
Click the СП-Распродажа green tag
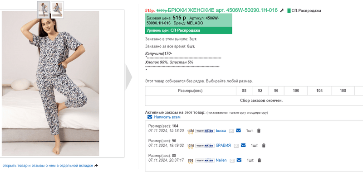(304, 10)
